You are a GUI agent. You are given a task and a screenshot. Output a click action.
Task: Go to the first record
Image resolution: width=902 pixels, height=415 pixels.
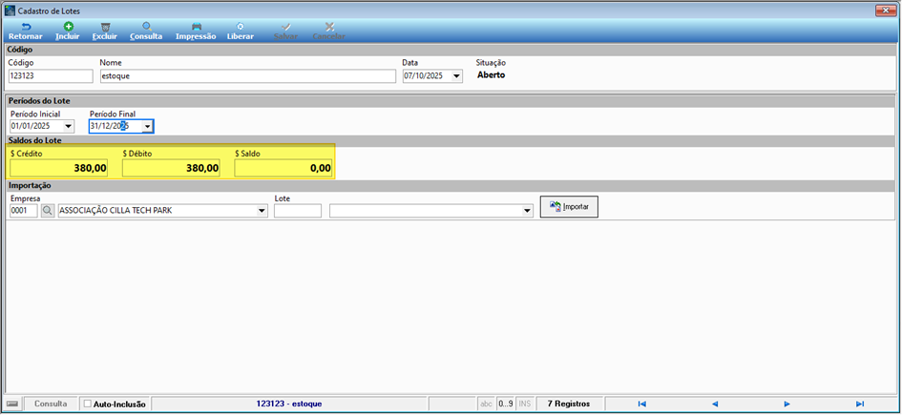642,404
